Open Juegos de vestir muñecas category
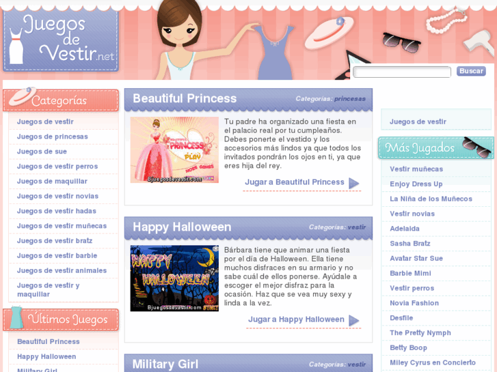497x372 pixels. [62, 226]
